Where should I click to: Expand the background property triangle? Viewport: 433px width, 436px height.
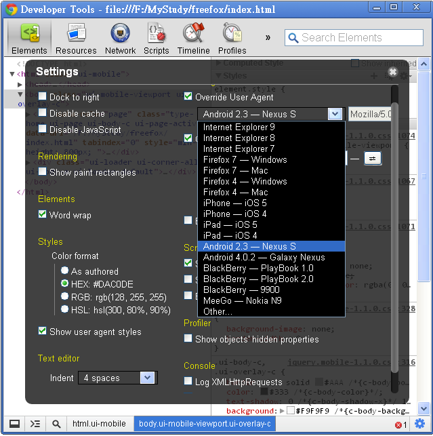(x=282, y=411)
